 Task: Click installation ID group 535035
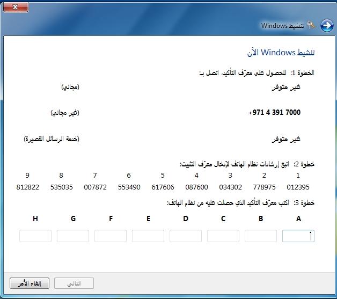[x=62, y=187]
